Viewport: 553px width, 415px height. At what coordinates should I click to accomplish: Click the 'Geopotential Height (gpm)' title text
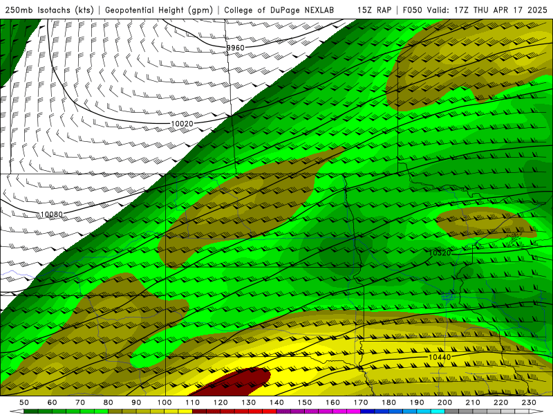159,10
